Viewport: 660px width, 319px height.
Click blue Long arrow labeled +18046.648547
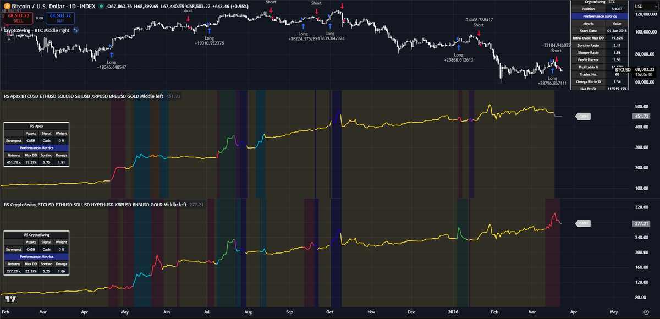tap(112, 54)
